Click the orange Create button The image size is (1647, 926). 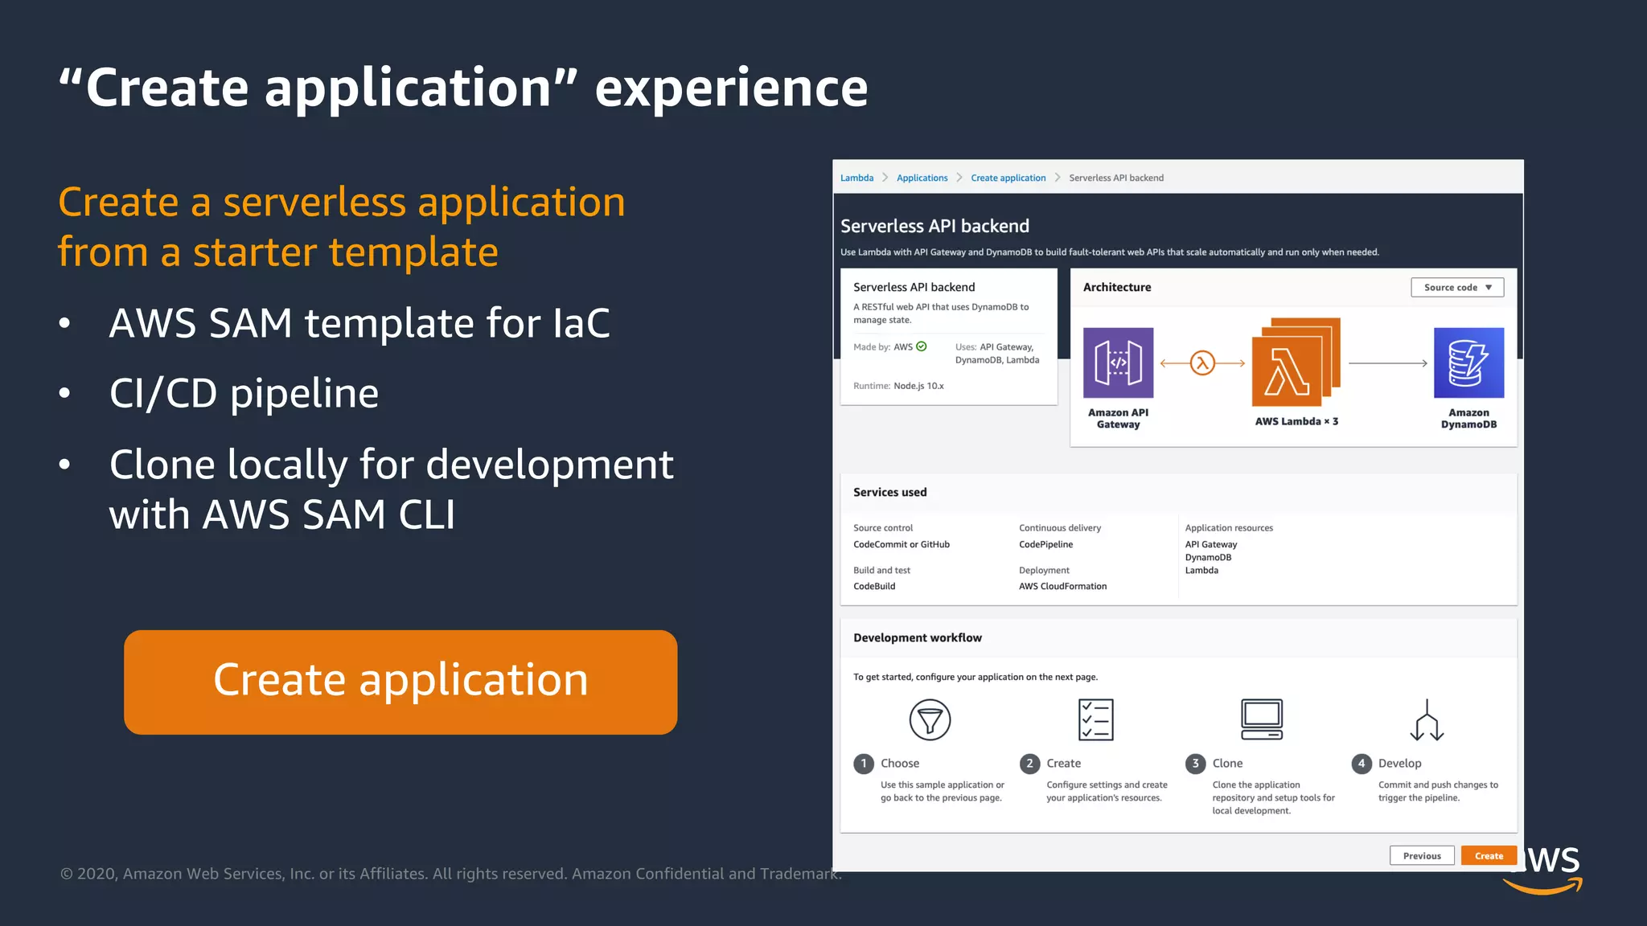click(1489, 855)
